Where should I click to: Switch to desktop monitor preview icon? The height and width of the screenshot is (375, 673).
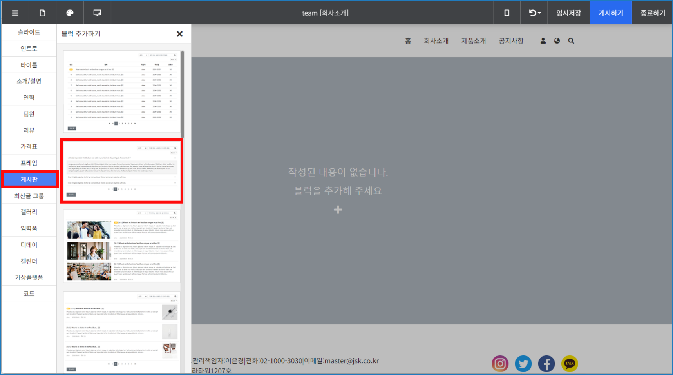(97, 13)
